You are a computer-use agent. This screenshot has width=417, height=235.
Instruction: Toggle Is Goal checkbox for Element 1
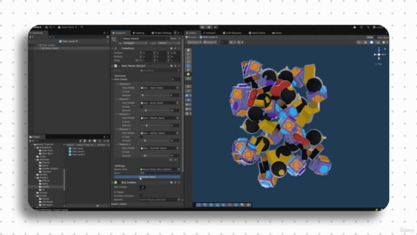point(141,106)
